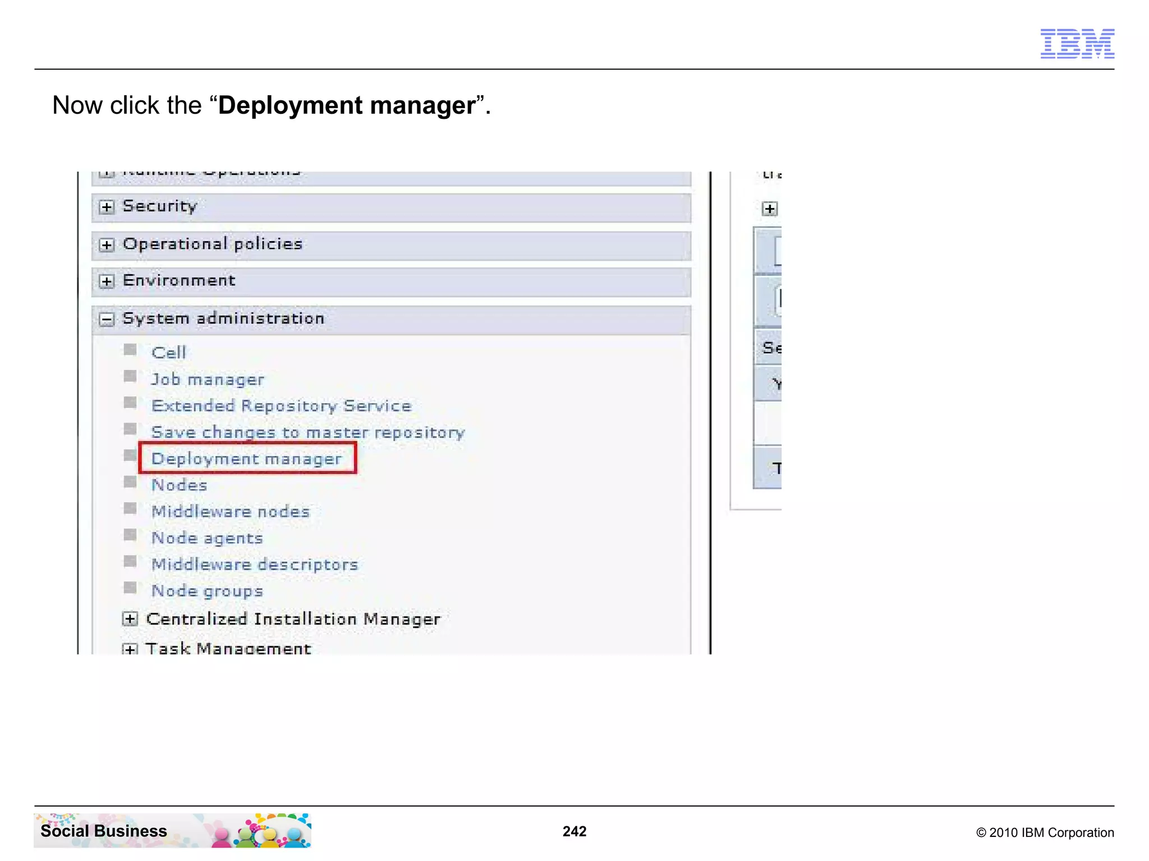The height and width of the screenshot is (861, 1149).
Task: Expand the plus icon in right pane
Action: (x=770, y=209)
